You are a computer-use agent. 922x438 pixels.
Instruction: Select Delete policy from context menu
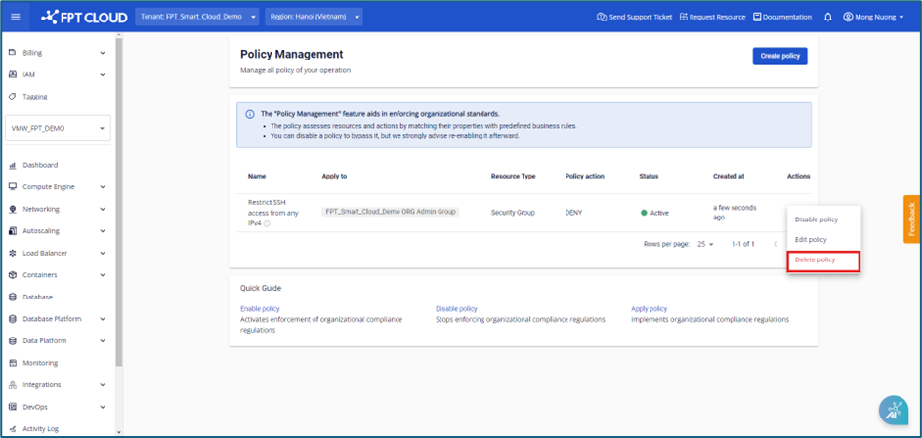coord(815,259)
